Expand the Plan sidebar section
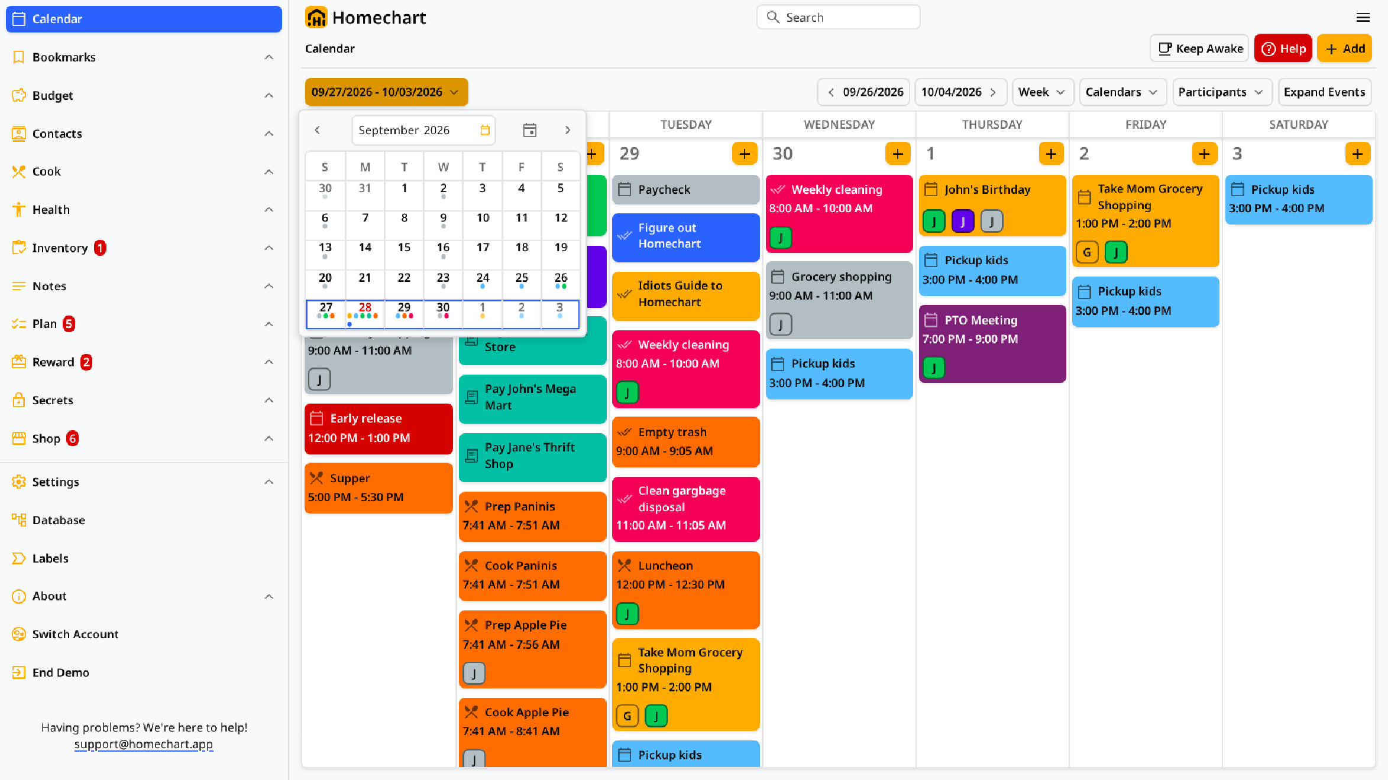Screen dimensions: 1388x780 (x=268, y=324)
